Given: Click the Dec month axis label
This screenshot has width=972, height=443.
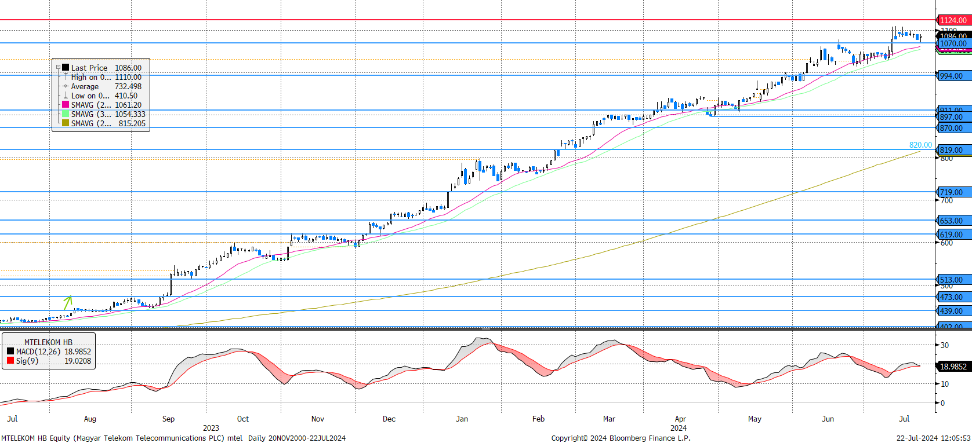Looking at the screenshot, I should click(389, 419).
